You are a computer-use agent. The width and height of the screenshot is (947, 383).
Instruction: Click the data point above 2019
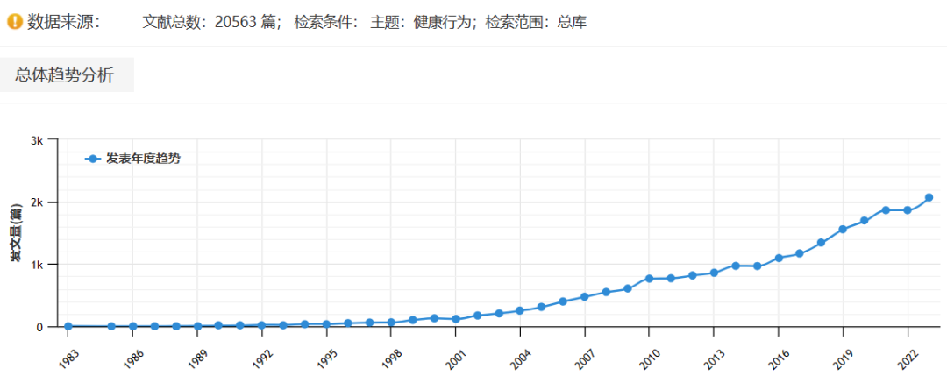click(x=843, y=230)
